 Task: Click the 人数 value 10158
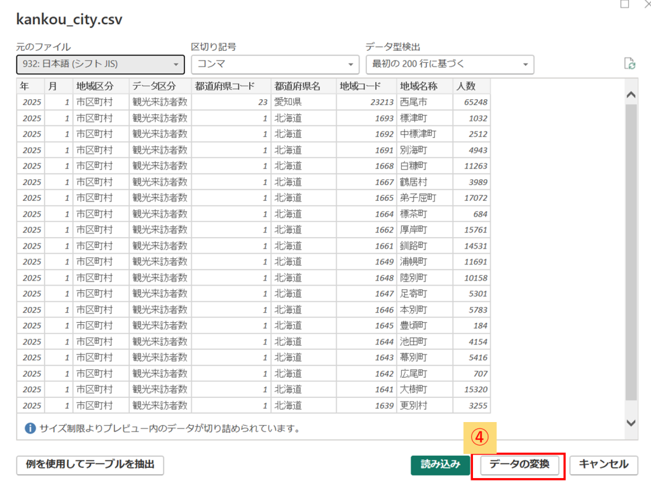coord(472,278)
